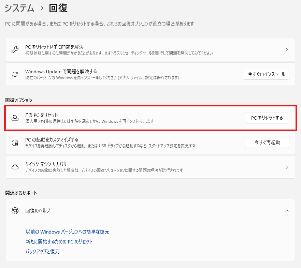
Task: Collapse the 回復のヘルプ section chevron
Action: [286, 211]
